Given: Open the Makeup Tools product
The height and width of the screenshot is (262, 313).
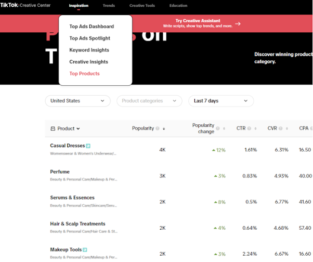Looking at the screenshot, I should 66,250.
